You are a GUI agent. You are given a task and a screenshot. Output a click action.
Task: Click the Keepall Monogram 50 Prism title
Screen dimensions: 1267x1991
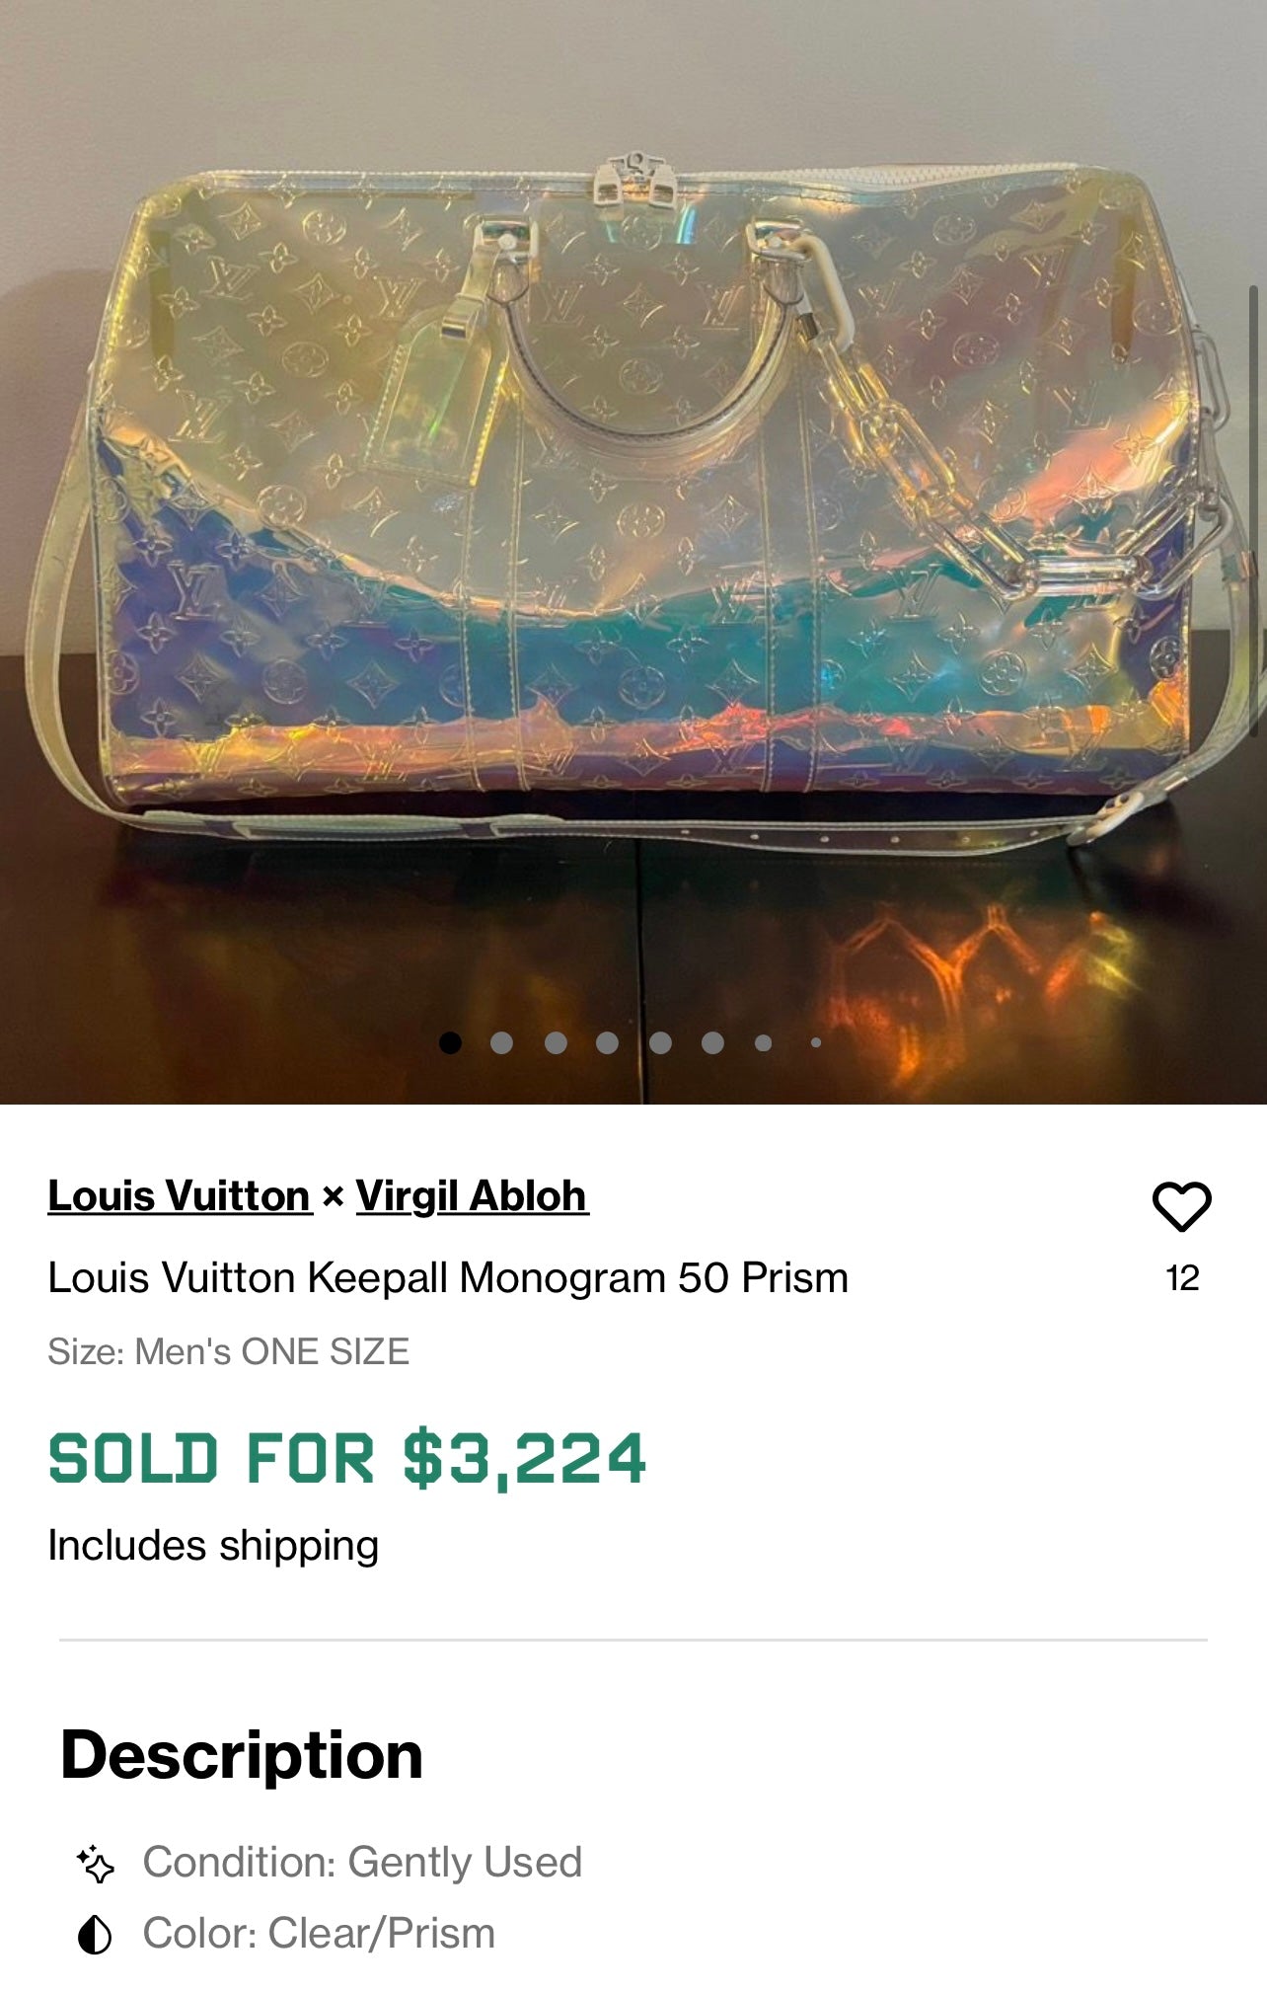(448, 1278)
